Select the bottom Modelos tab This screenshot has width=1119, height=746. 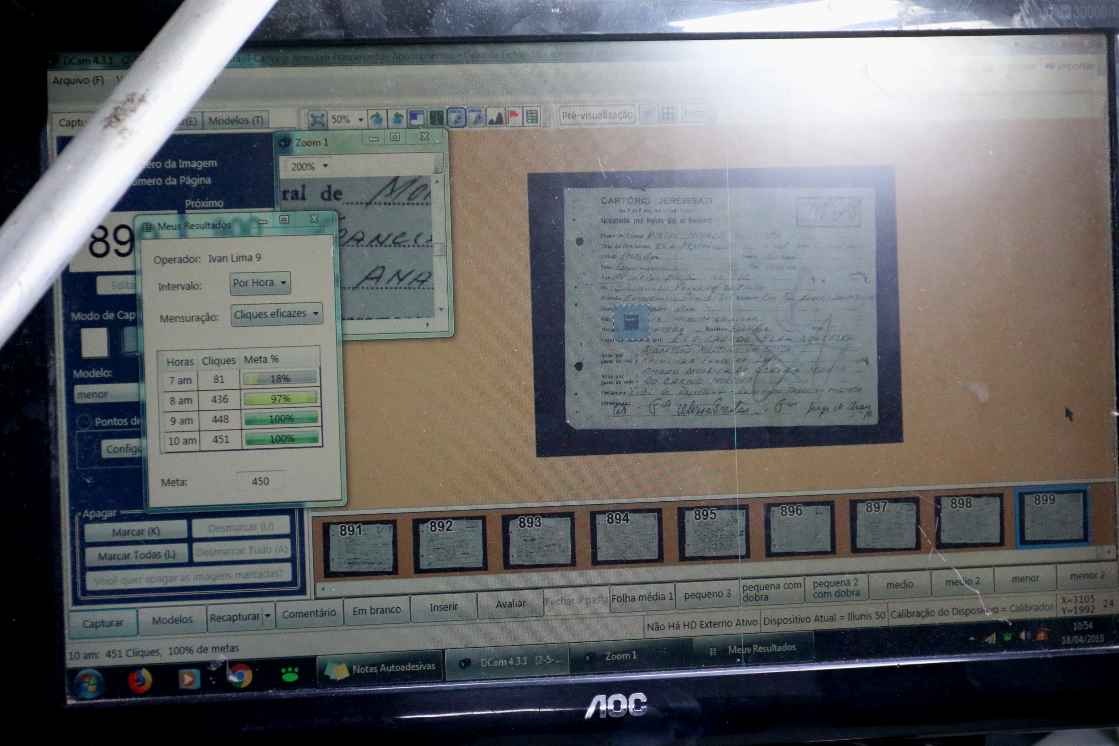pyautogui.click(x=172, y=619)
